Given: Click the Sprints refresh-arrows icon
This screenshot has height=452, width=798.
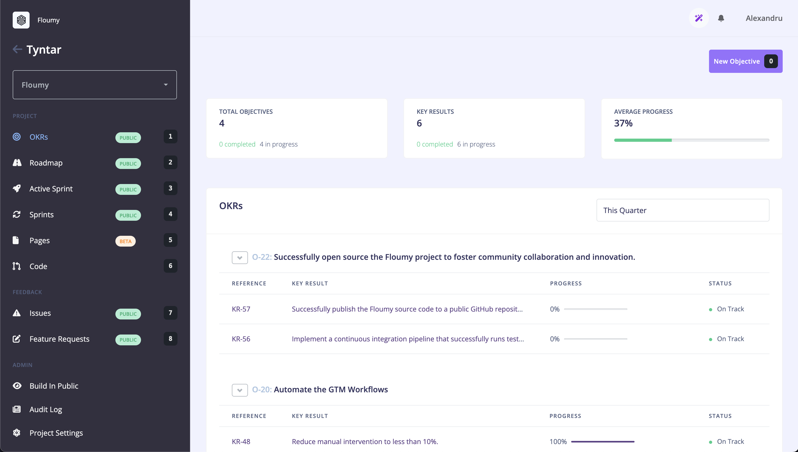Looking at the screenshot, I should pos(17,214).
